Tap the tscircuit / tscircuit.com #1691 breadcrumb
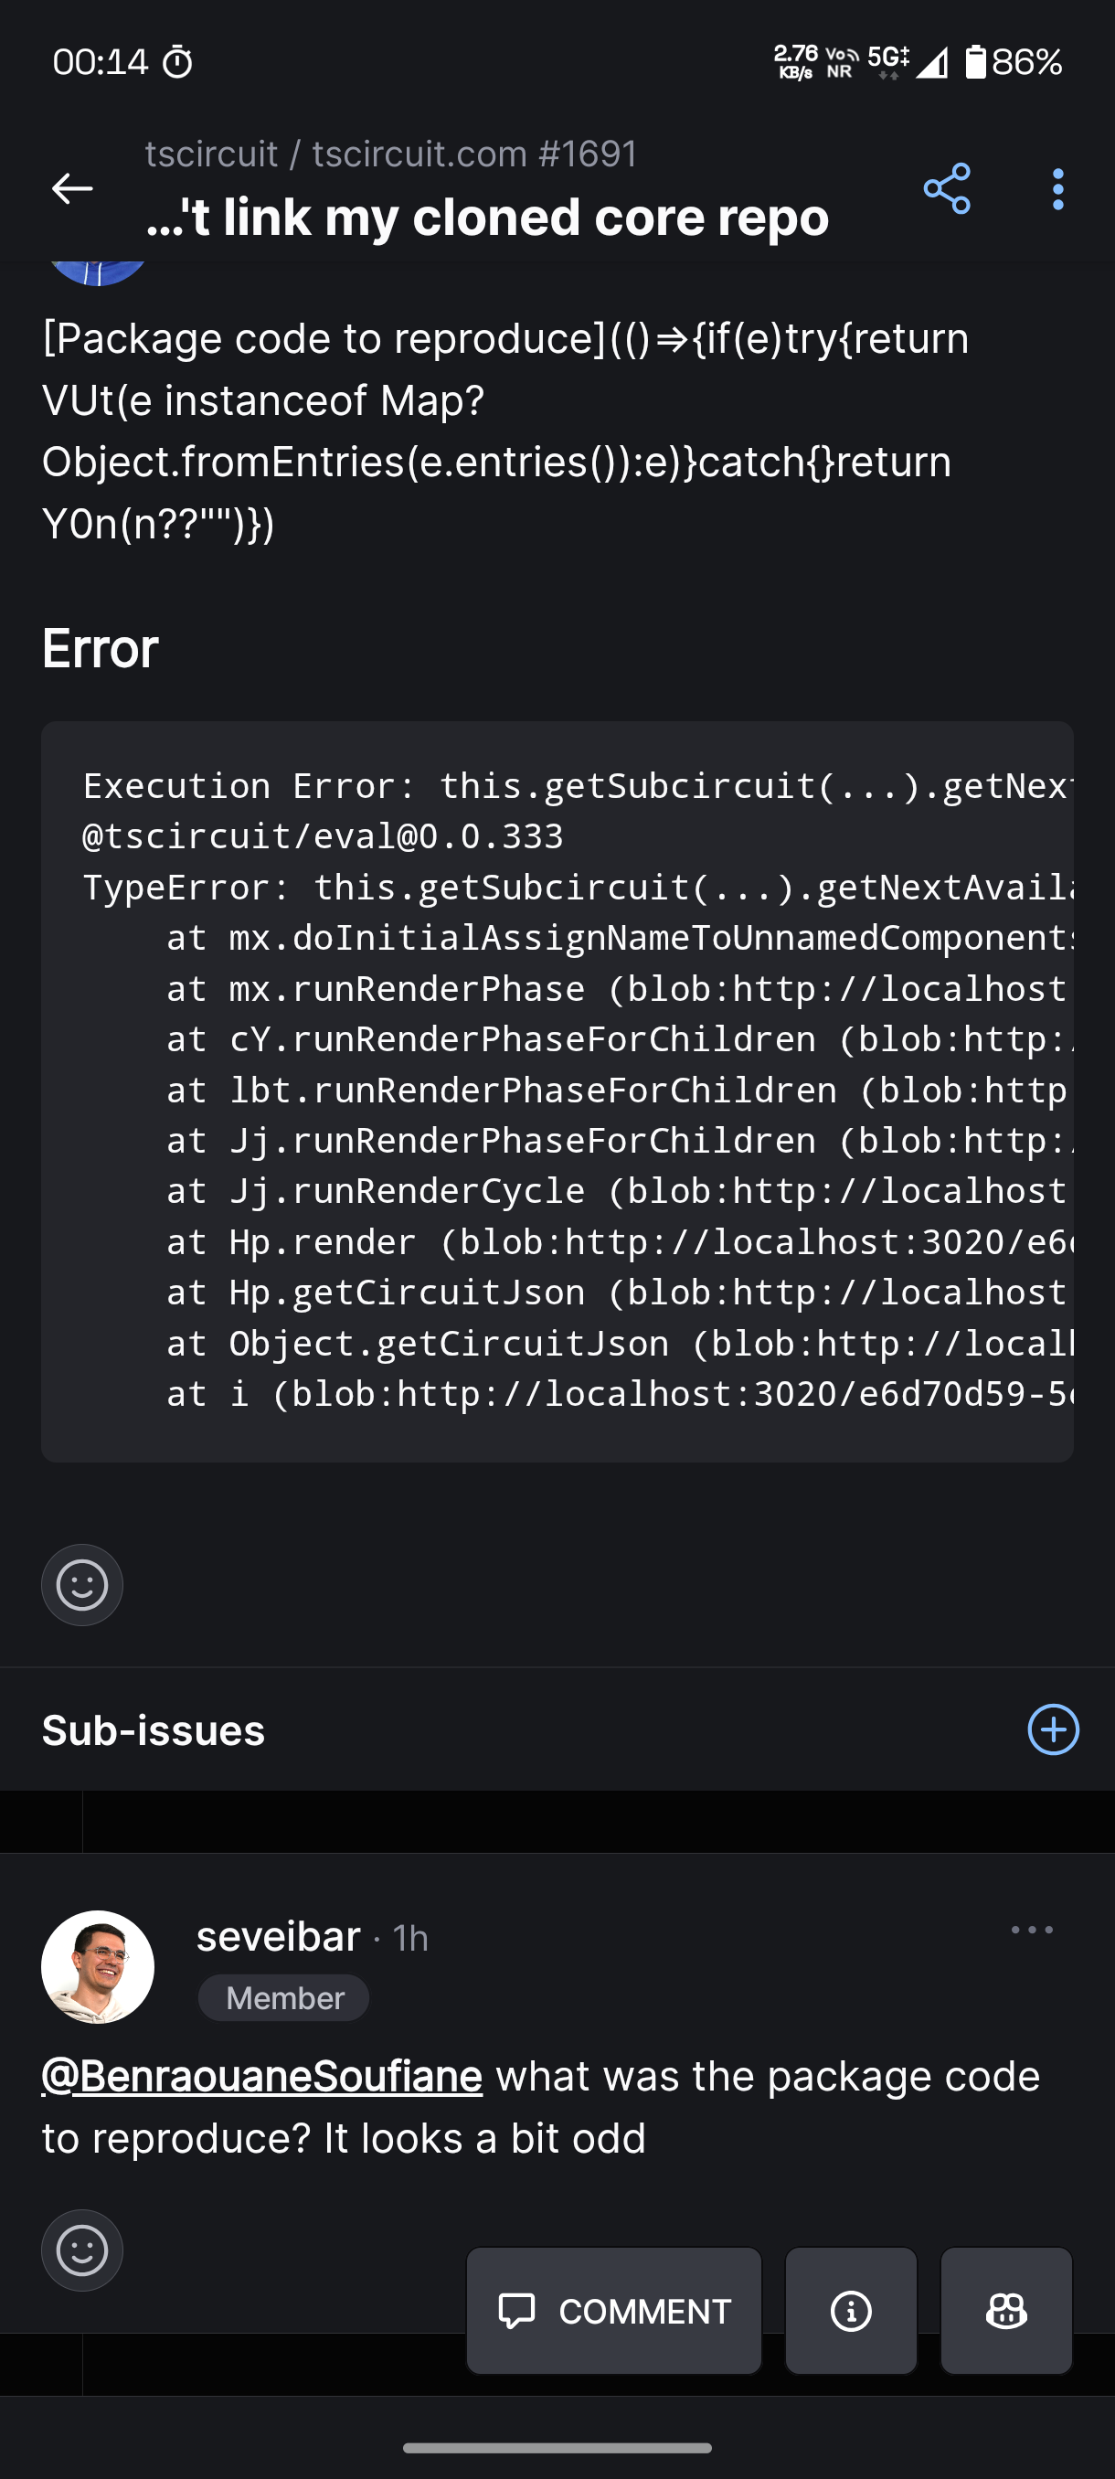Screen dimensions: 1115x2479 (390, 154)
